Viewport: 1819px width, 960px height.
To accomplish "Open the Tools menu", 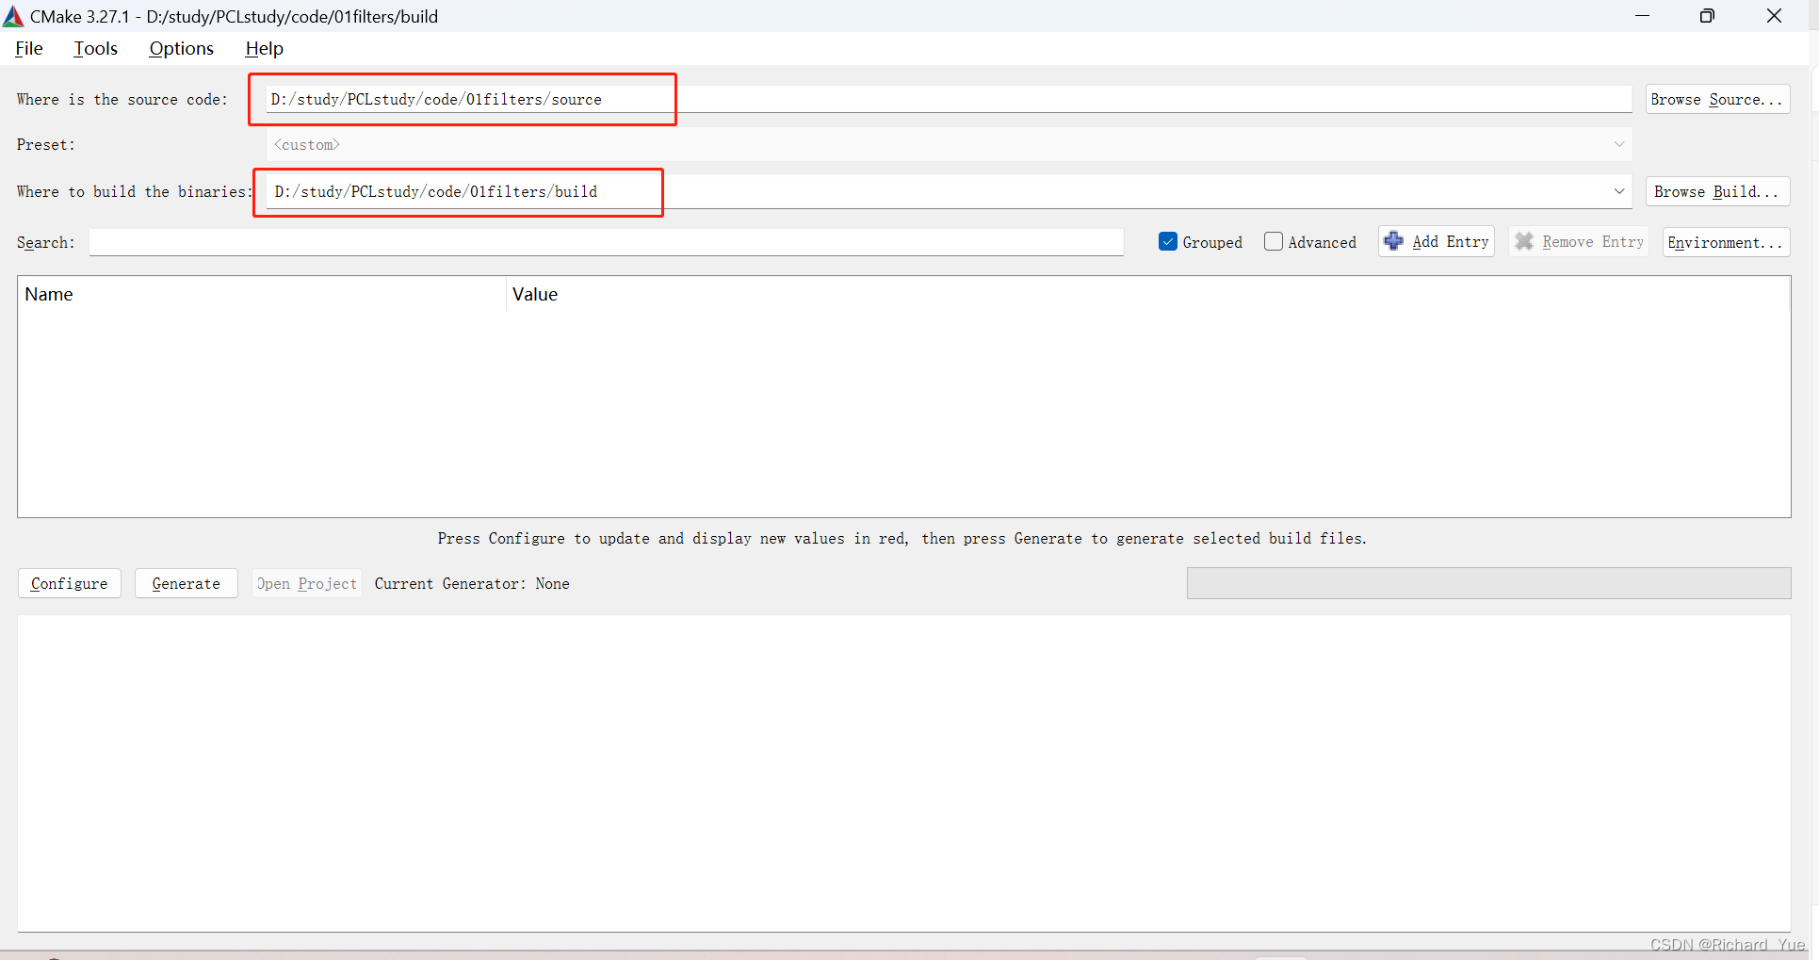I will pyautogui.click(x=96, y=48).
